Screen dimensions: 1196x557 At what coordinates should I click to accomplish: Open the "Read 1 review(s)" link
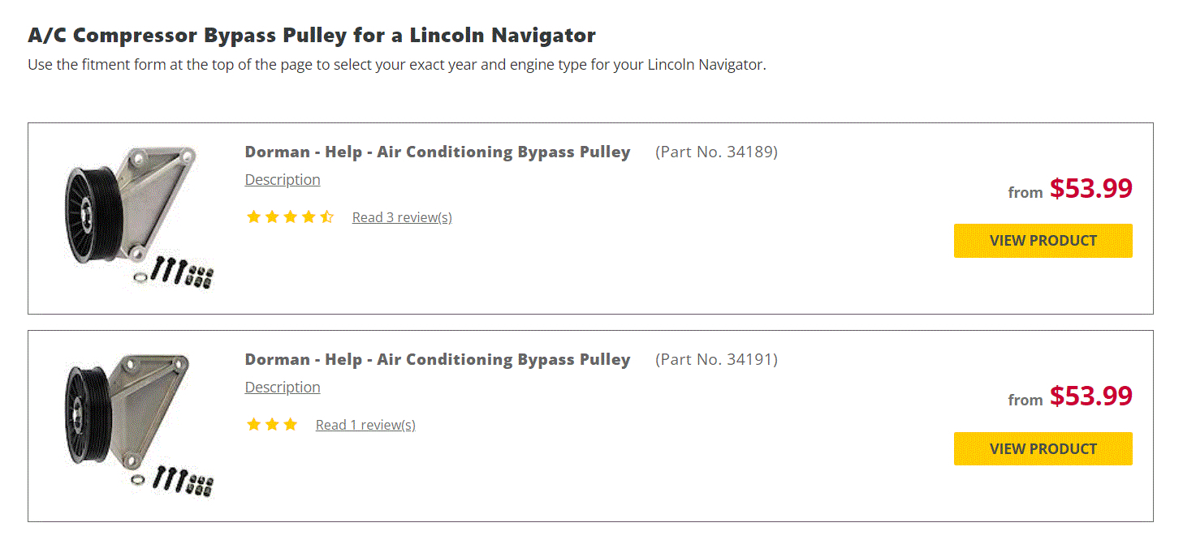point(365,425)
